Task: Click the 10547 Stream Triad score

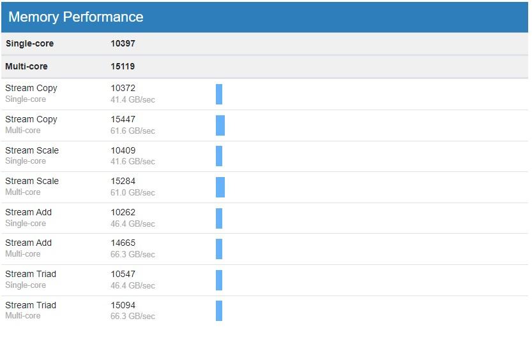Action: pyautogui.click(x=123, y=274)
